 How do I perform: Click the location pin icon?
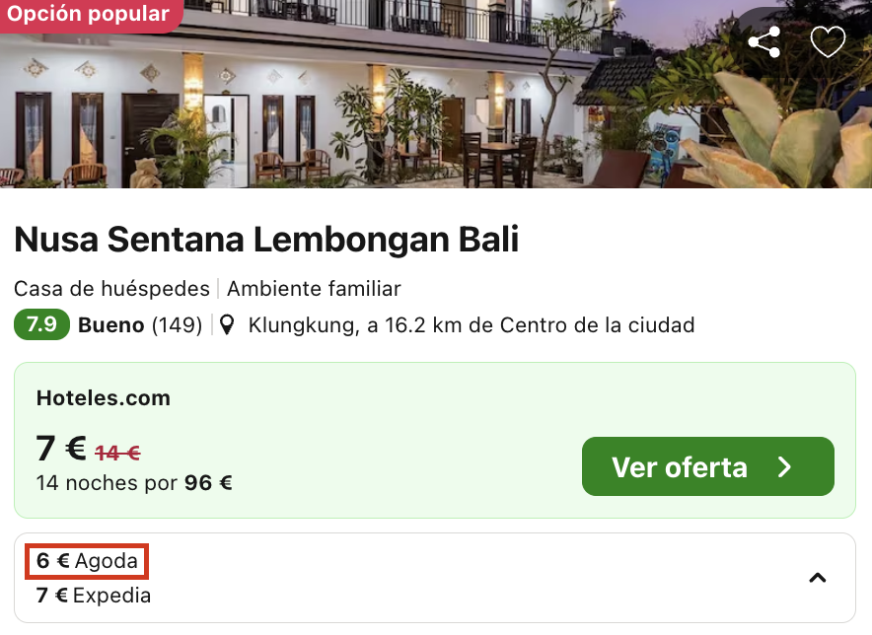226,324
